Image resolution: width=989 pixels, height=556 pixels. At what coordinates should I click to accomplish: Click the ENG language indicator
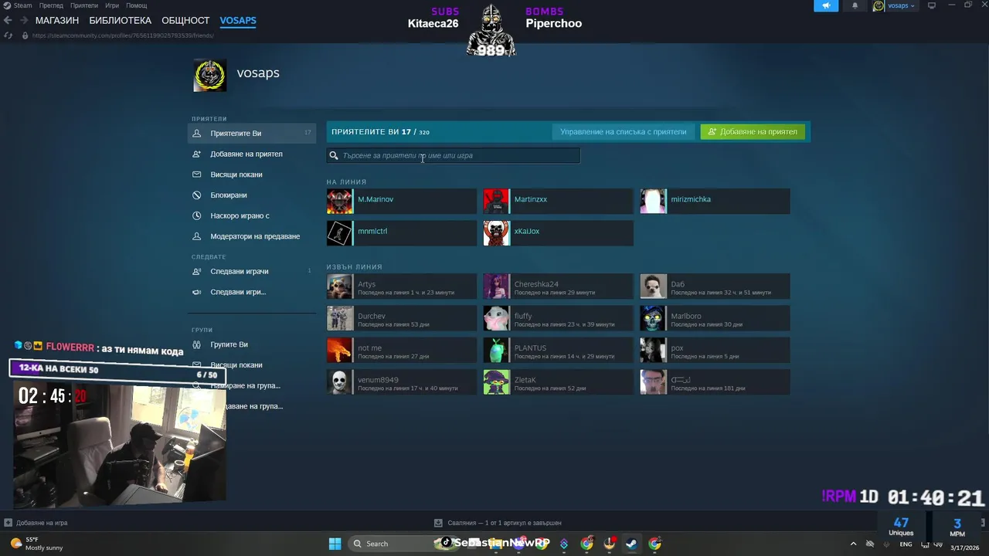(x=906, y=544)
